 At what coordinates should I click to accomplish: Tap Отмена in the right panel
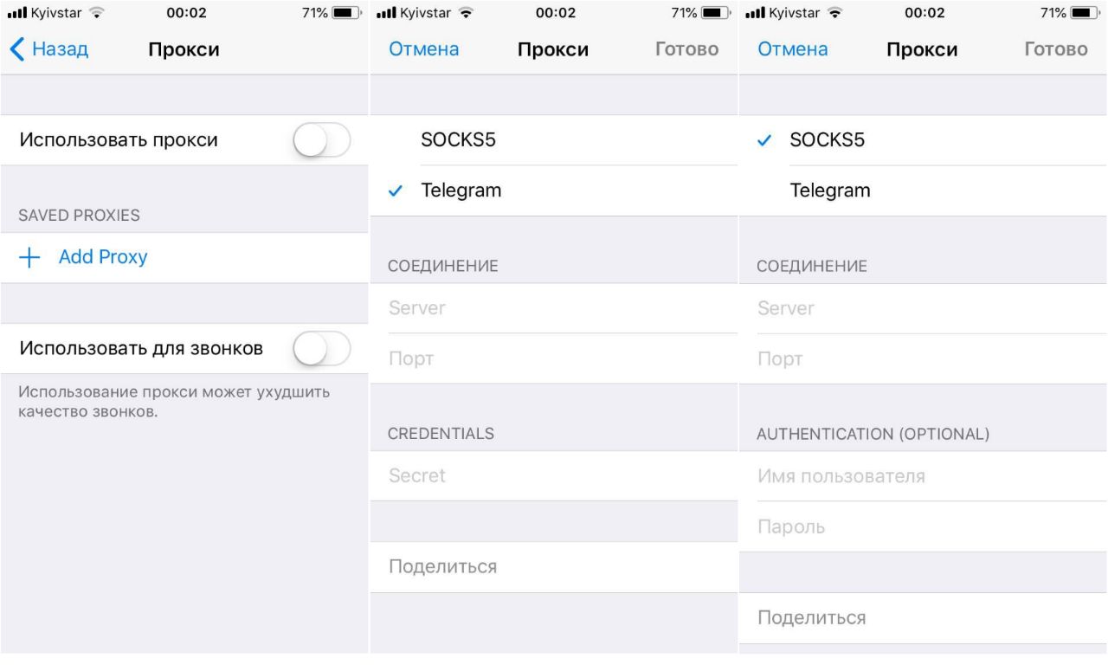point(793,49)
